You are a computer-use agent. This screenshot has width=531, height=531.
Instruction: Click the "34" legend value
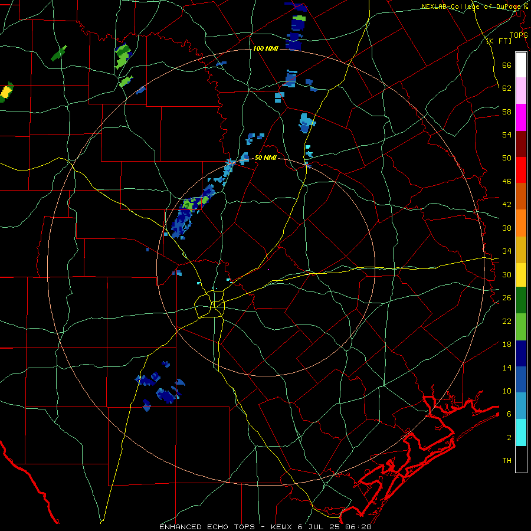click(x=507, y=251)
